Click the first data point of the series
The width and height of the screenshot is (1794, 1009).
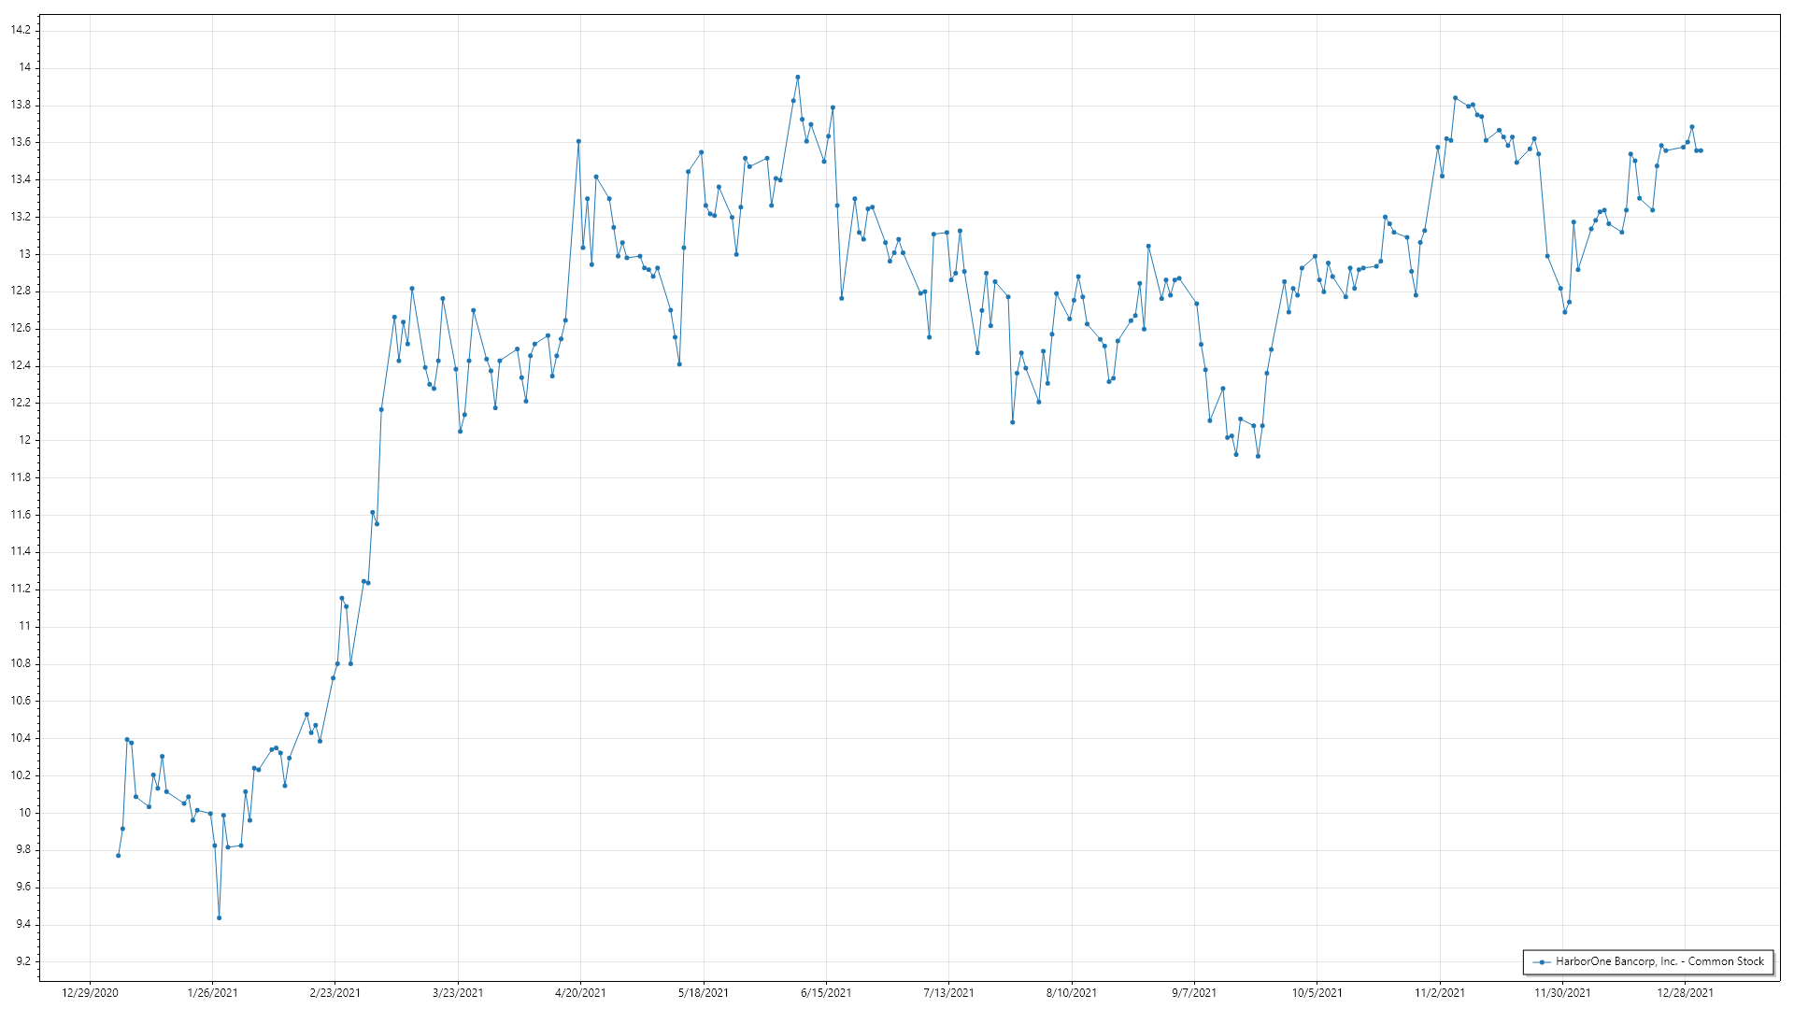(118, 855)
